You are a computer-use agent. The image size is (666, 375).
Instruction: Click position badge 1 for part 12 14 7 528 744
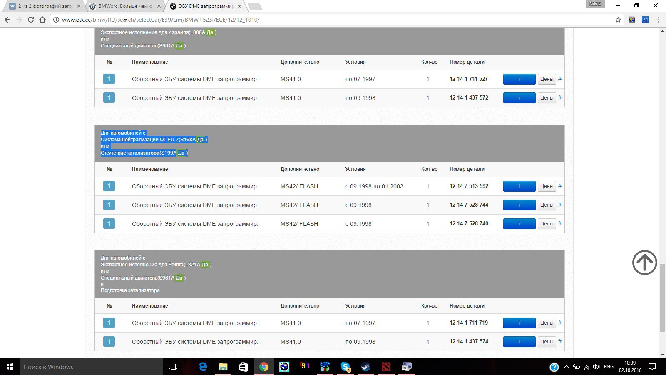pos(109,205)
